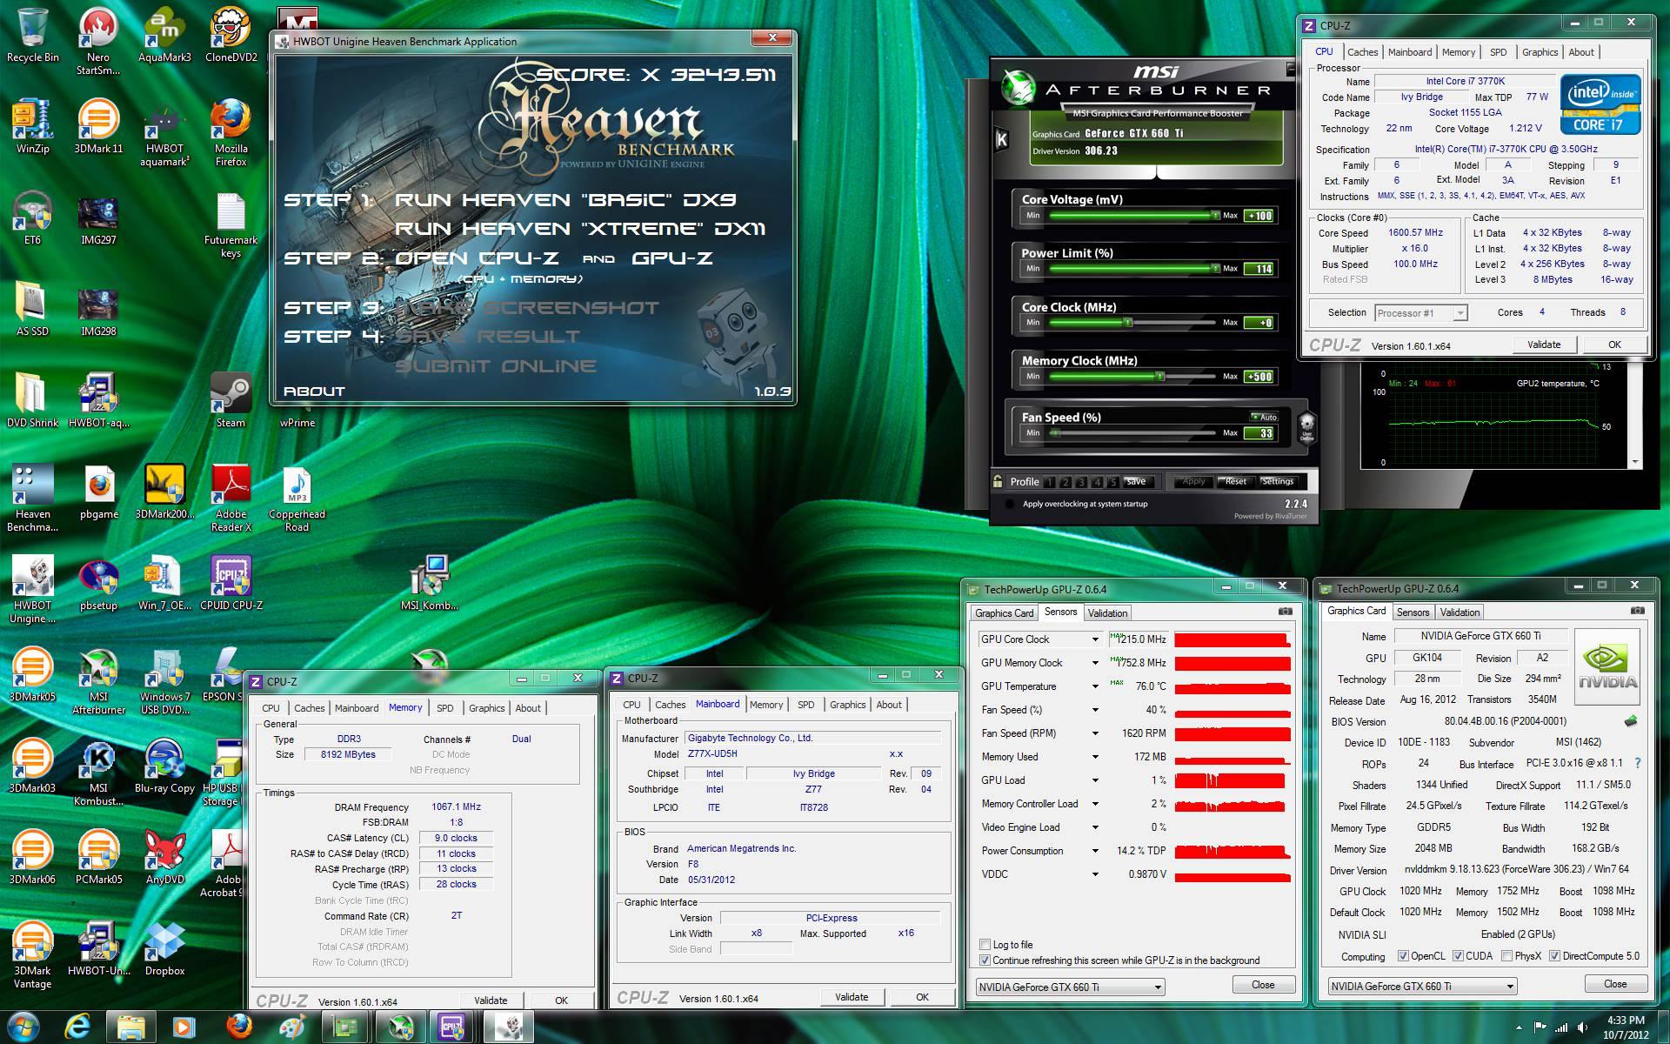Click Validate in top CPU-Z window
1670x1044 pixels.
tap(1544, 345)
